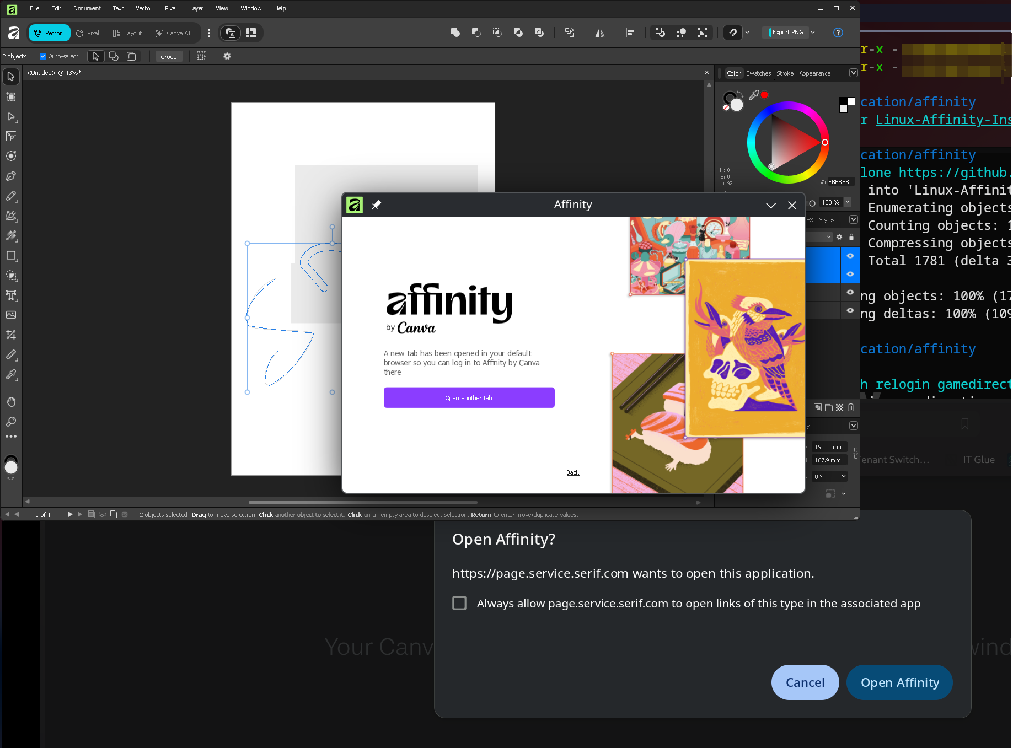Viewport: 1013px width, 748px height.
Task: Toggle the Auto-select checkbox
Action: tap(43, 56)
